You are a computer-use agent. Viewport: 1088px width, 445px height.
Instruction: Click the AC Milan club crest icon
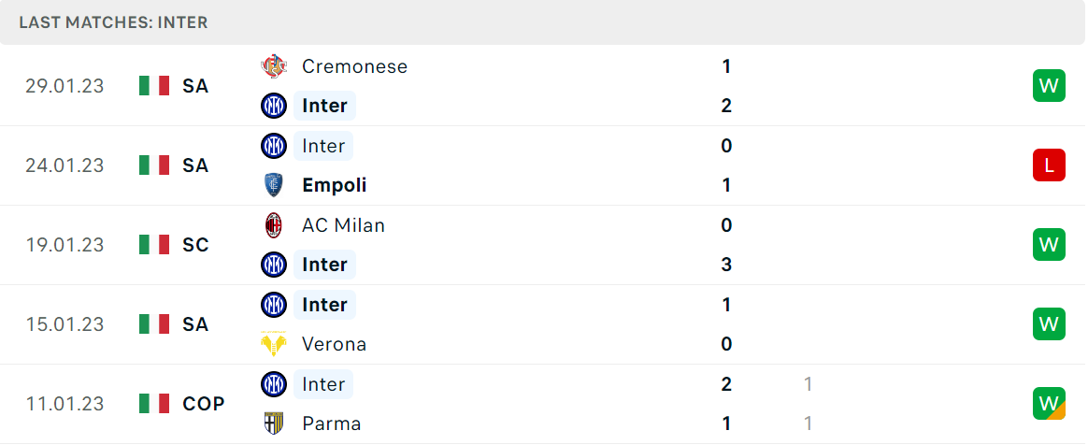[x=273, y=225]
